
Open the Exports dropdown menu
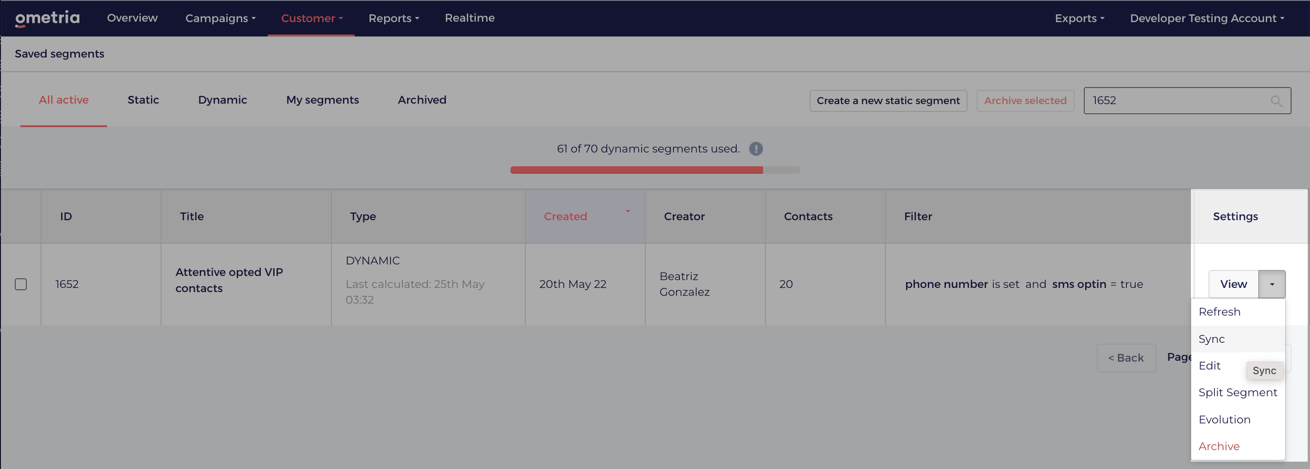coord(1079,18)
